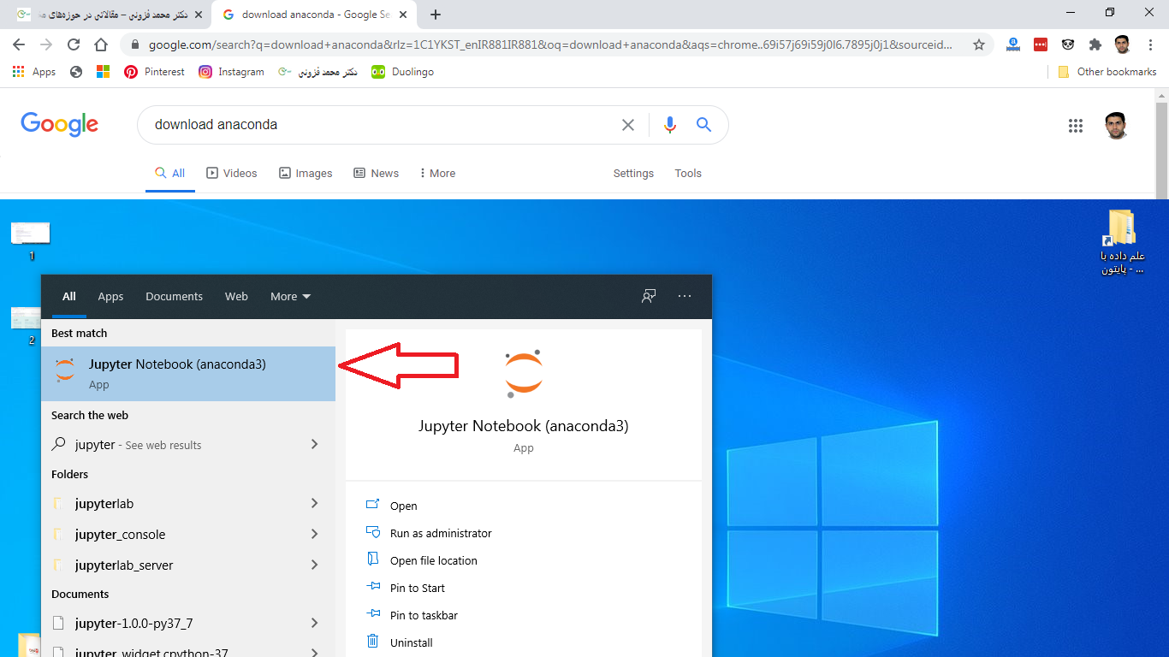Open Apps bookmark shortcut
Image resolution: width=1169 pixels, height=657 pixels.
(34, 72)
